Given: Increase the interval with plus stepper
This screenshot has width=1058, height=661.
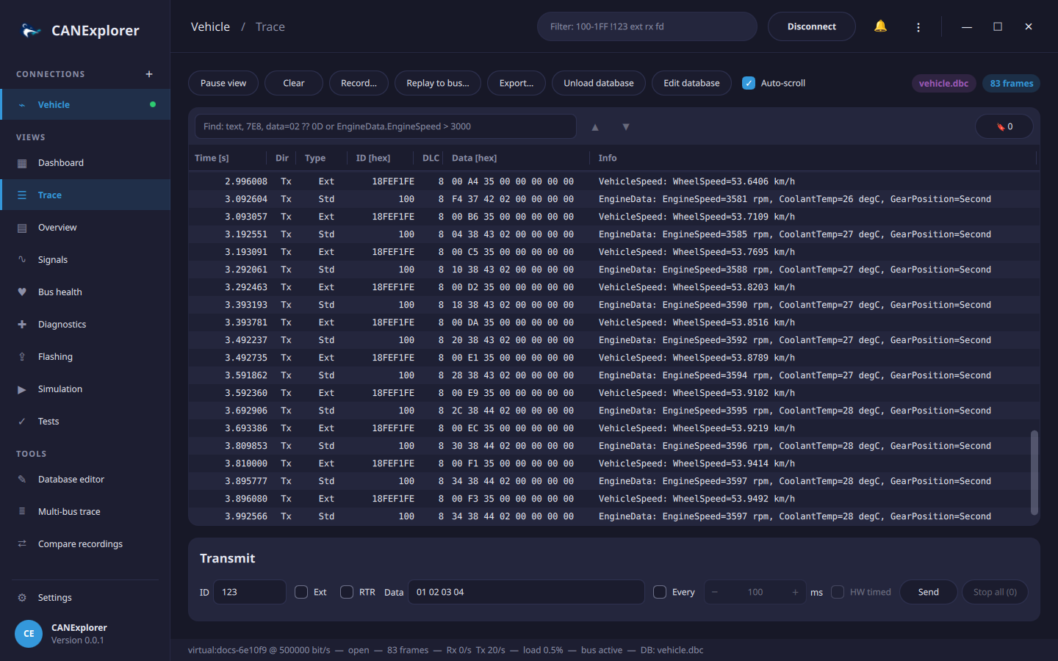Looking at the screenshot, I should coord(795,592).
